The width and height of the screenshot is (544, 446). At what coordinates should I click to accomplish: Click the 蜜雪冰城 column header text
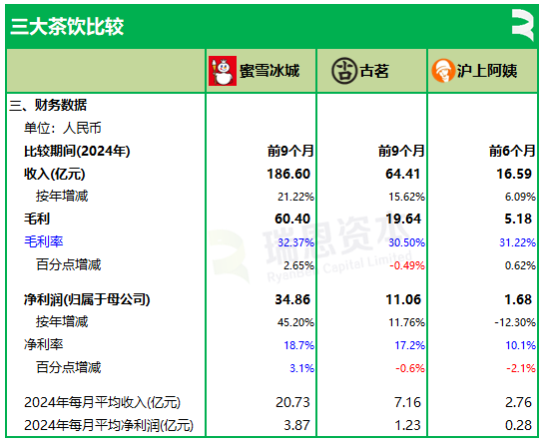pyautogui.click(x=270, y=71)
